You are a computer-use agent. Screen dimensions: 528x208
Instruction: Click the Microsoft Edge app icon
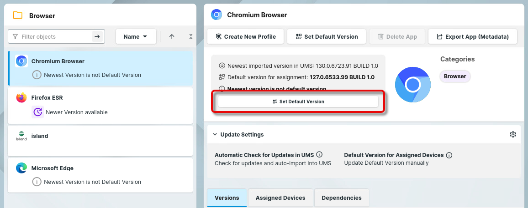click(x=21, y=168)
